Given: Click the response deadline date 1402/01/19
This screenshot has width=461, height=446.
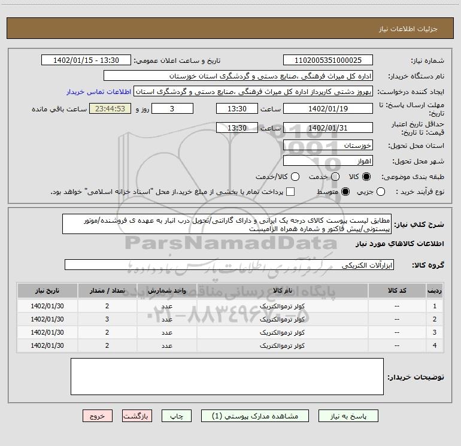Looking at the screenshot, I should click(328, 108).
